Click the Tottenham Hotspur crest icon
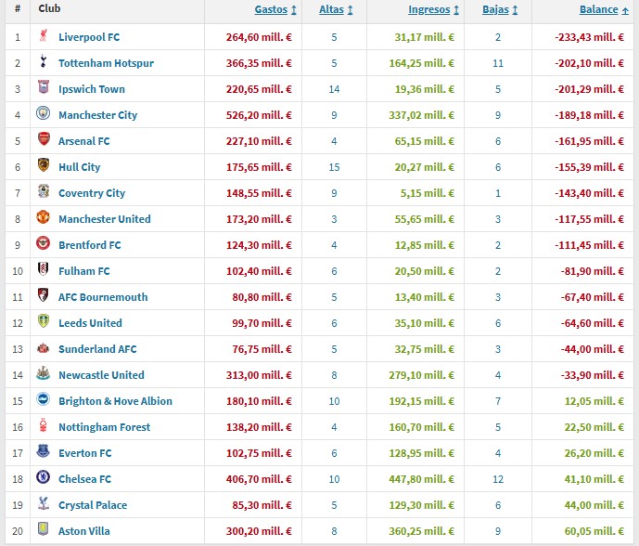The image size is (639, 546). point(44,61)
